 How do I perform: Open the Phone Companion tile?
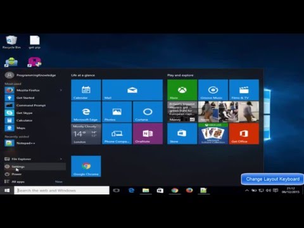point(117,134)
